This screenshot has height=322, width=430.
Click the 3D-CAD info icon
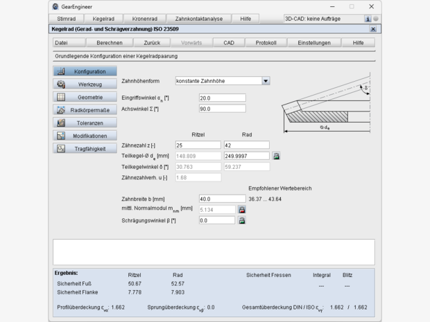tap(368, 19)
